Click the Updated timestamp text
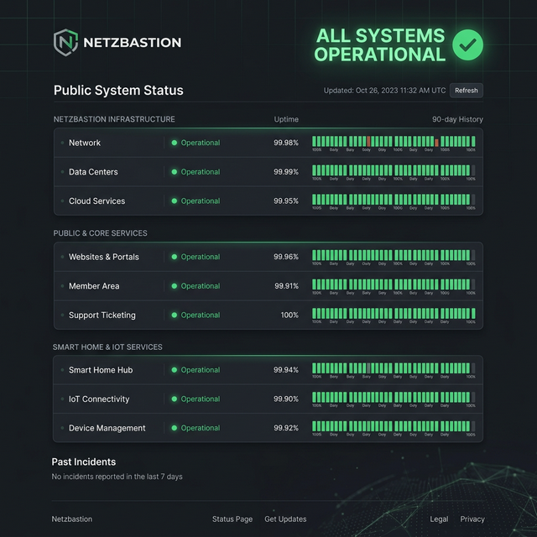537x537 pixels. [x=384, y=91]
